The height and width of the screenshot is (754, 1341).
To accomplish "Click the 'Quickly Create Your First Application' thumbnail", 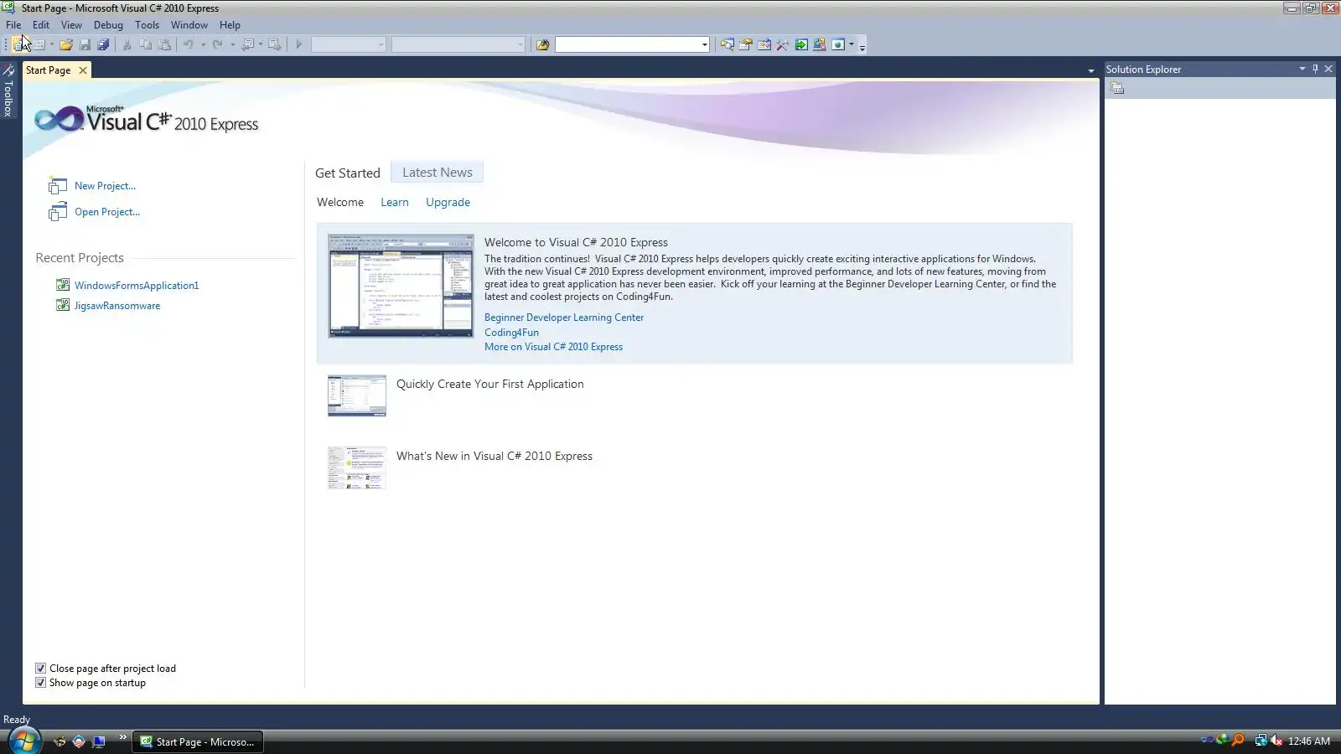I will [357, 396].
